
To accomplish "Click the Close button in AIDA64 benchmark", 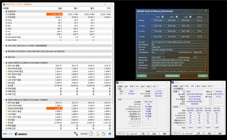I will tap(203, 76).
